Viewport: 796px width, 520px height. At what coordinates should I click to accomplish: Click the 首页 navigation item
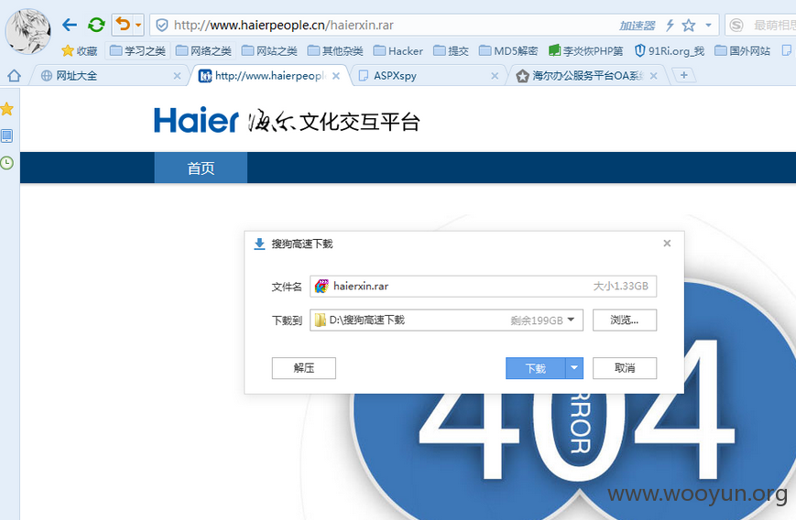[x=201, y=168]
